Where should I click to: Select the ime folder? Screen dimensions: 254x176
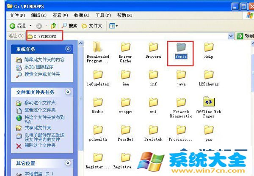126,78
